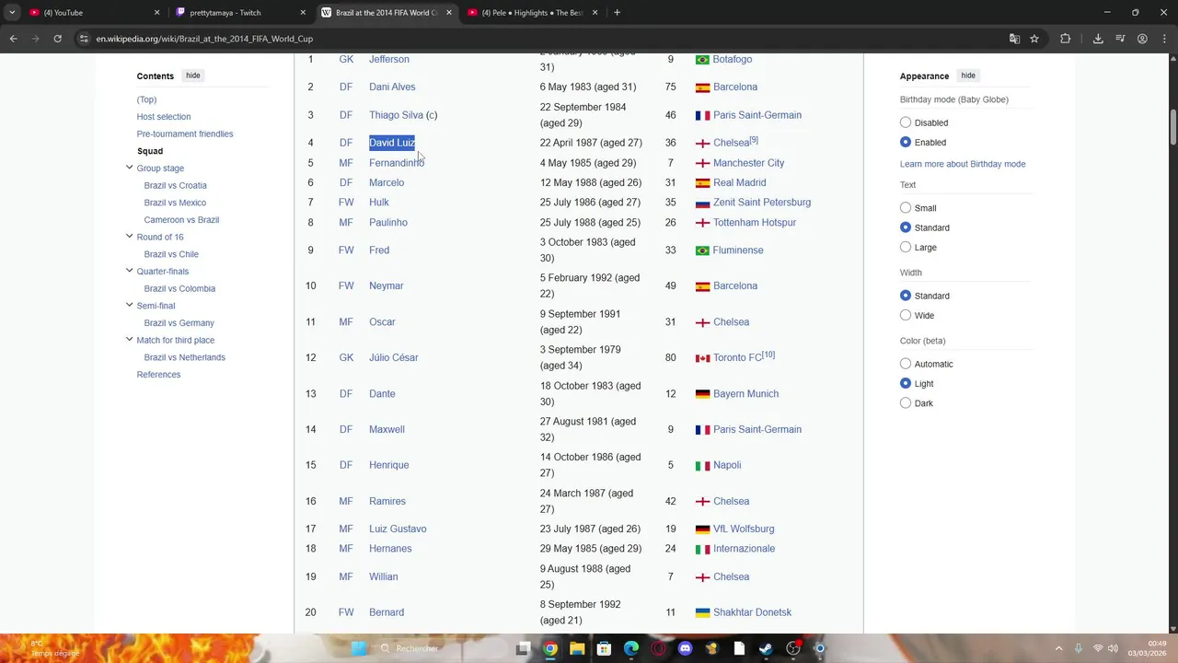Open the Neymar player link
The width and height of the screenshot is (1178, 663).
(x=387, y=285)
